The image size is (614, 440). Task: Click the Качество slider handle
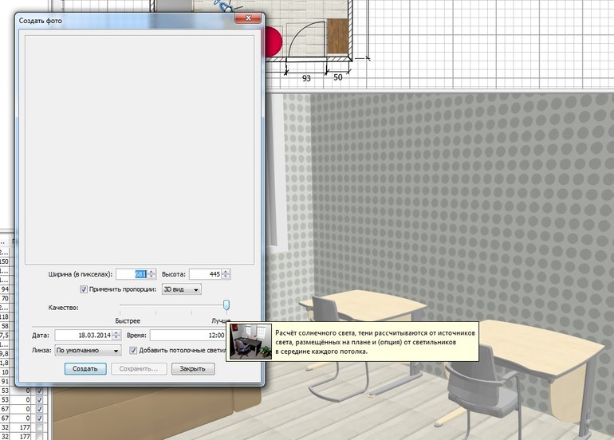(x=226, y=304)
